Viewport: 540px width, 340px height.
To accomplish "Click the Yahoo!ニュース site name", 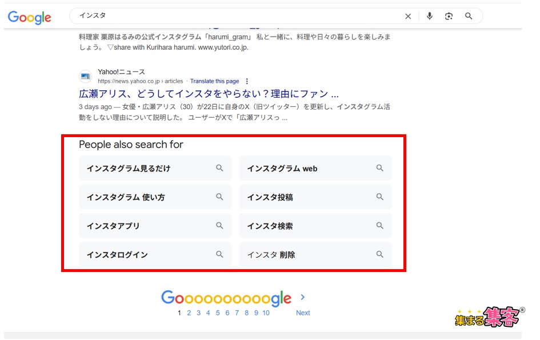I will tap(121, 72).
